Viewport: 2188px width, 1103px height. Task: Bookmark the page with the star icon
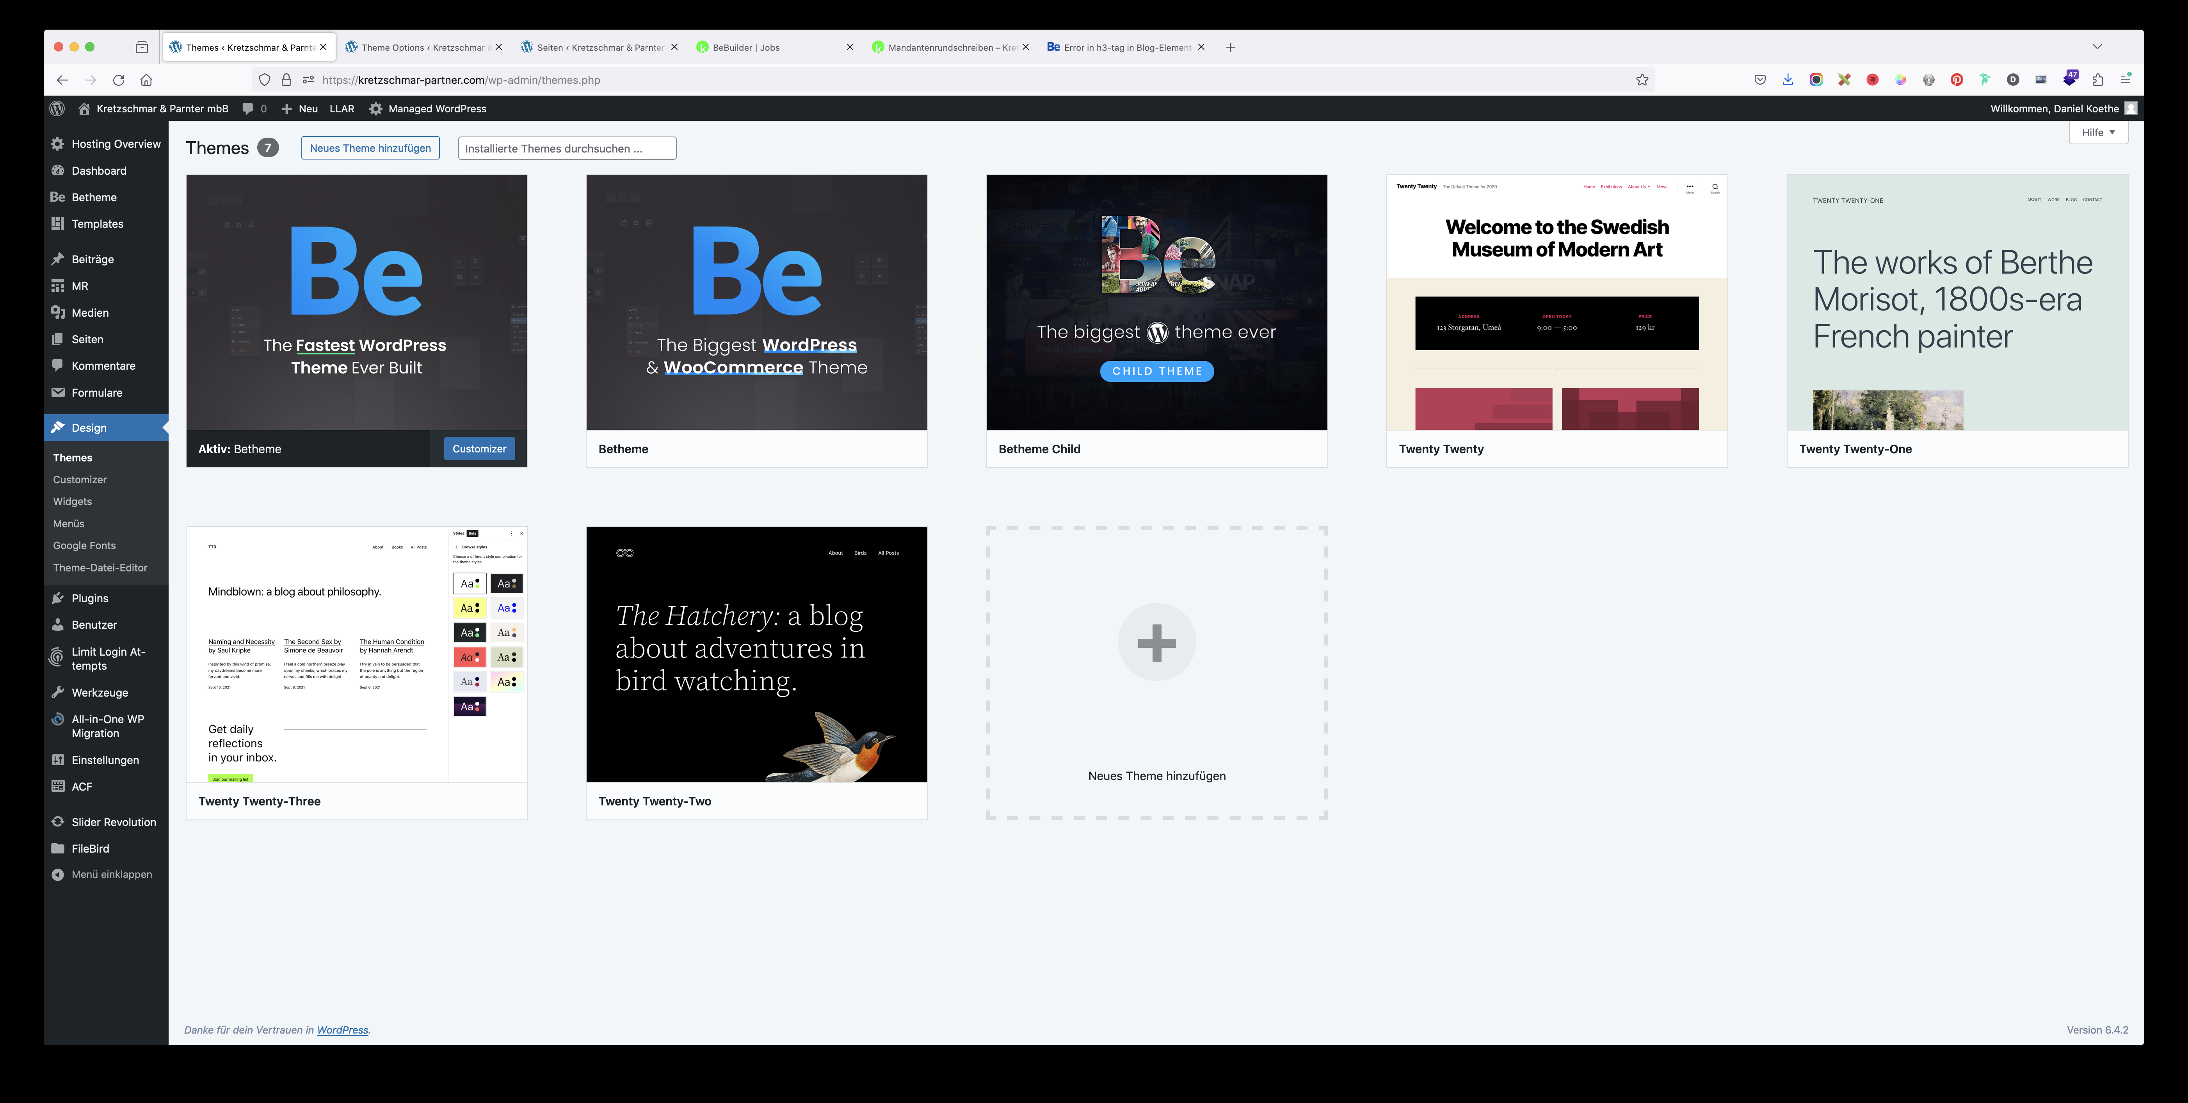point(1642,80)
